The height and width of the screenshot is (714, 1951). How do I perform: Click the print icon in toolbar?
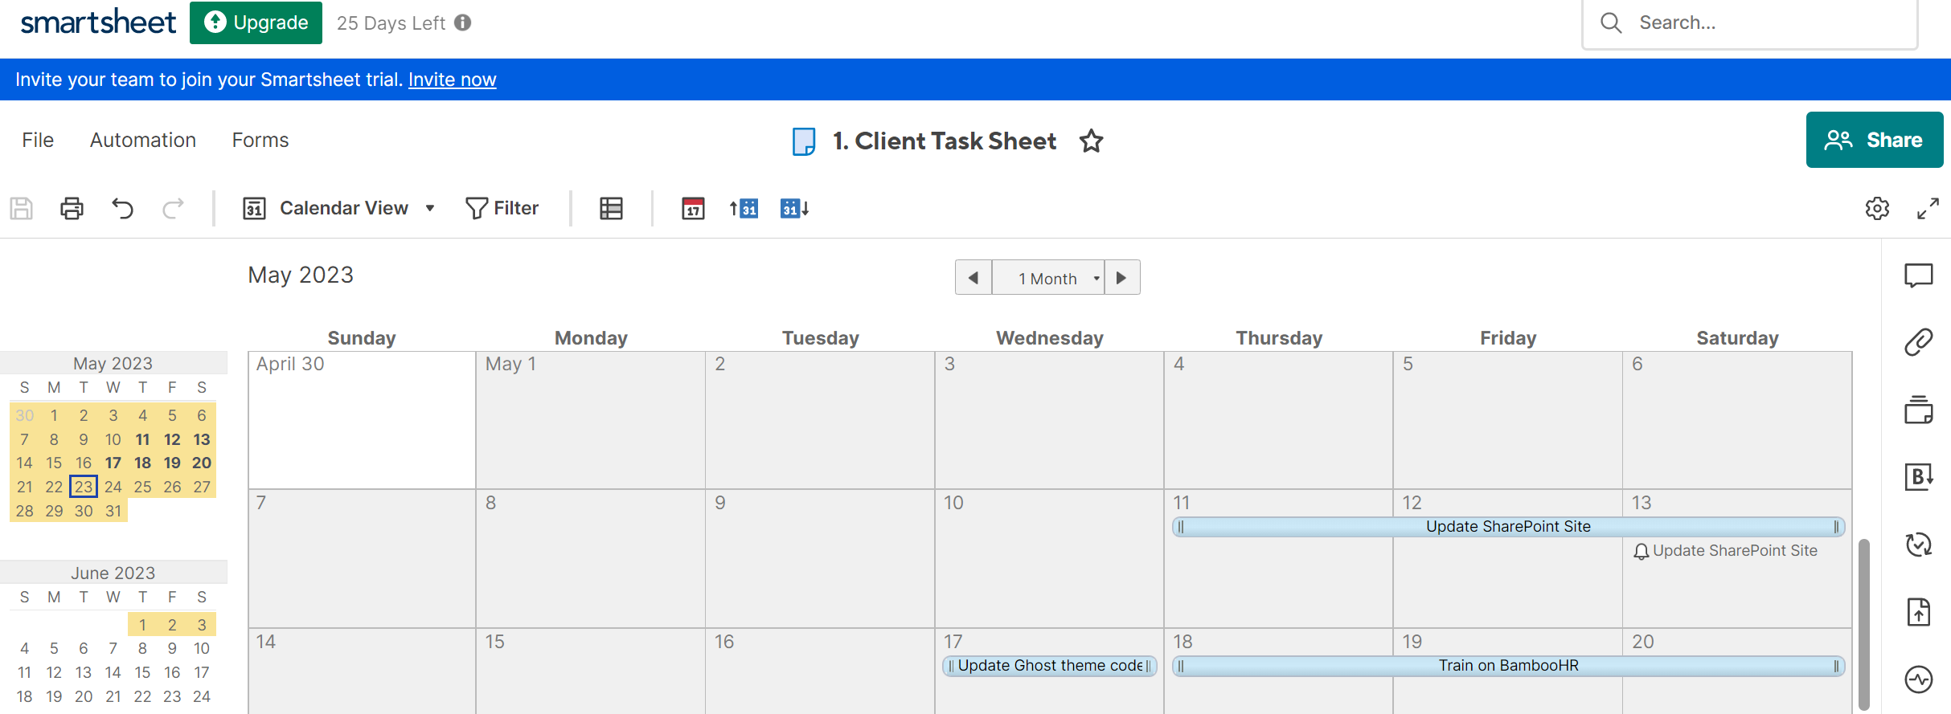pyautogui.click(x=72, y=209)
